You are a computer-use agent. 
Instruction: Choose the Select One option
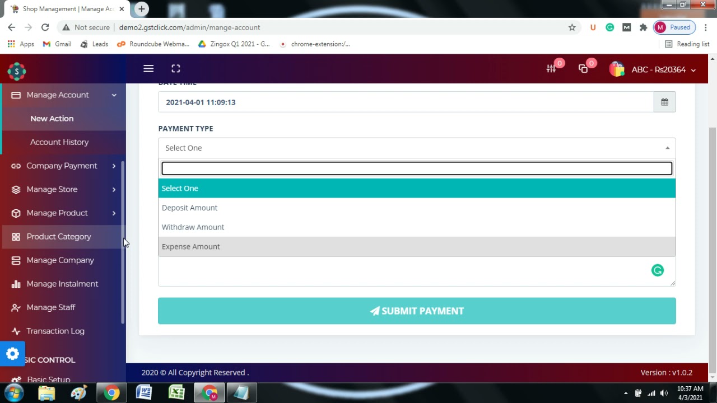pos(417,188)
